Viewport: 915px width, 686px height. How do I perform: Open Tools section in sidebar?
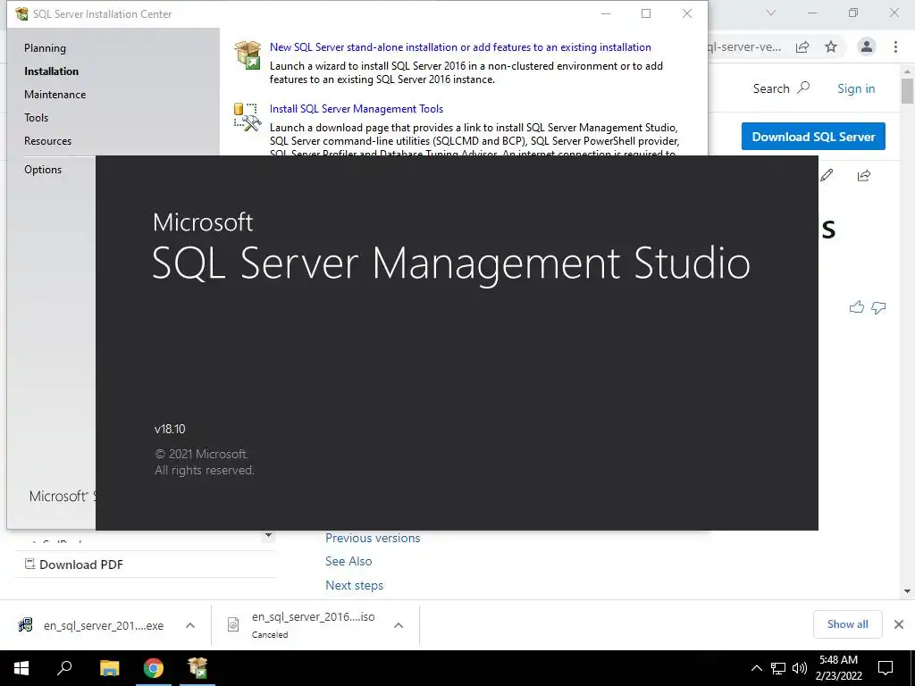36,118
